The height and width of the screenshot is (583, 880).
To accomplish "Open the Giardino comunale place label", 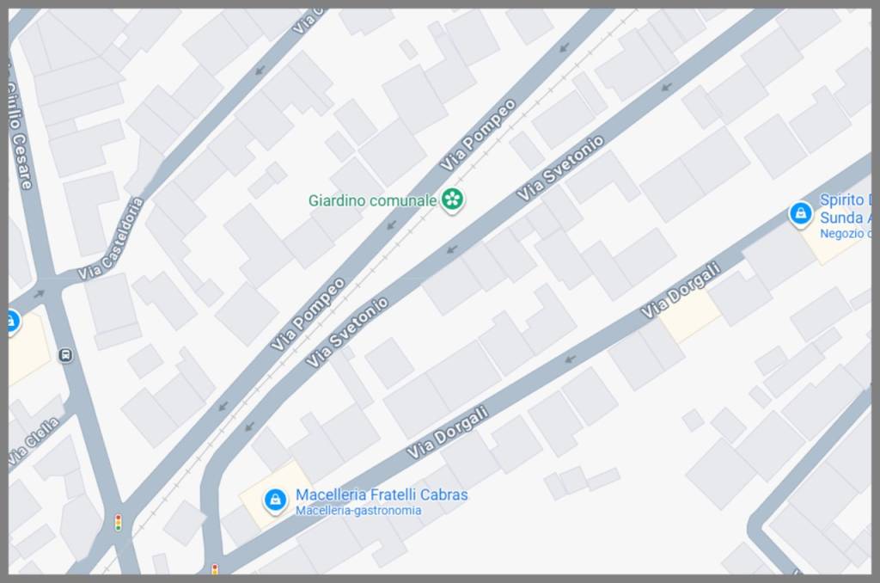I will pos(372,200).
